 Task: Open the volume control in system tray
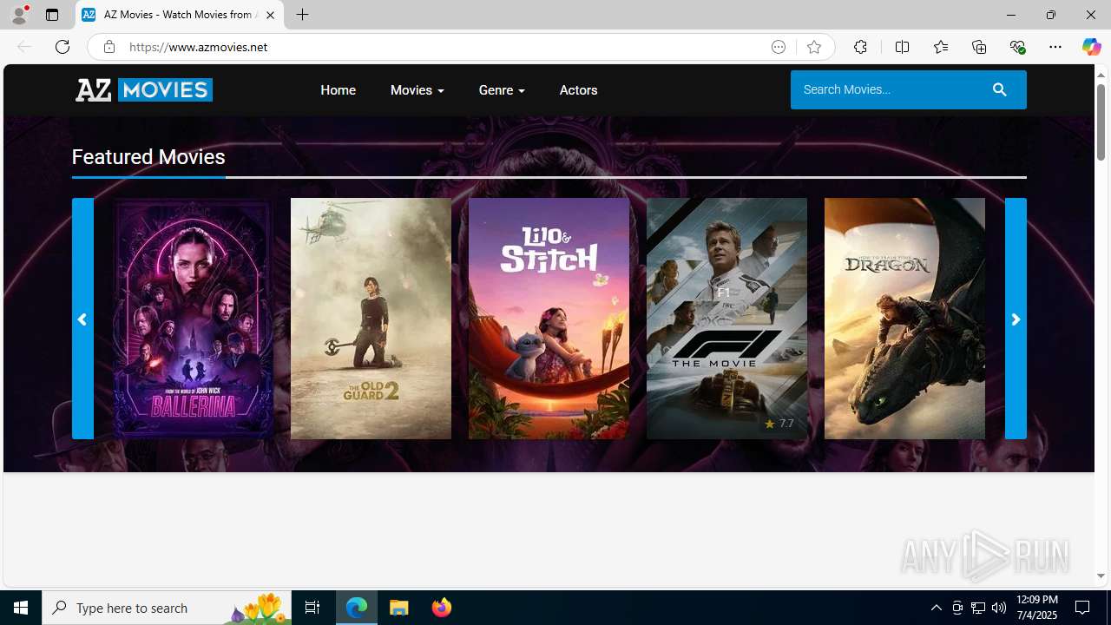point(999,608)
